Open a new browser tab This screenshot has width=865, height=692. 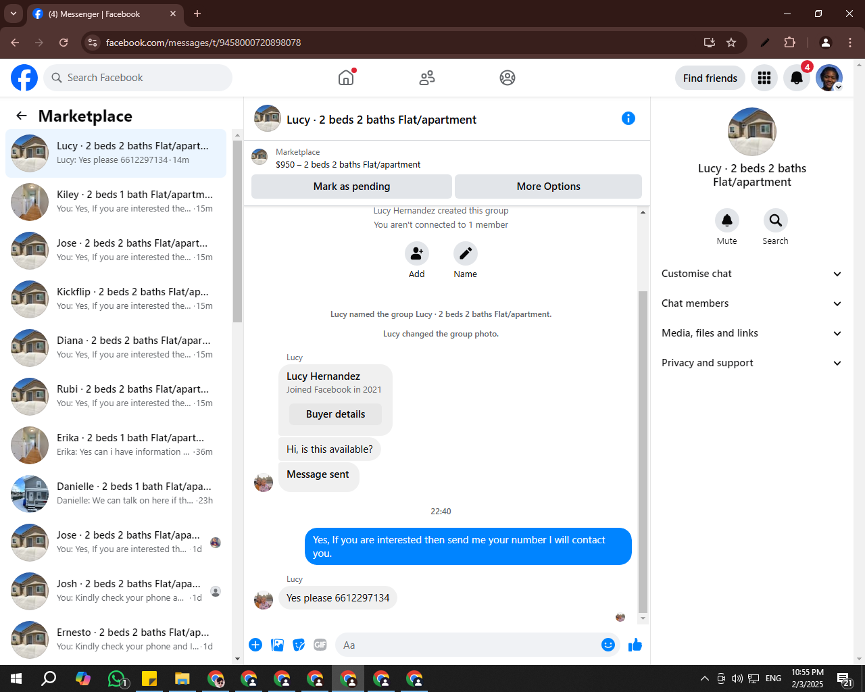[197, 14]
